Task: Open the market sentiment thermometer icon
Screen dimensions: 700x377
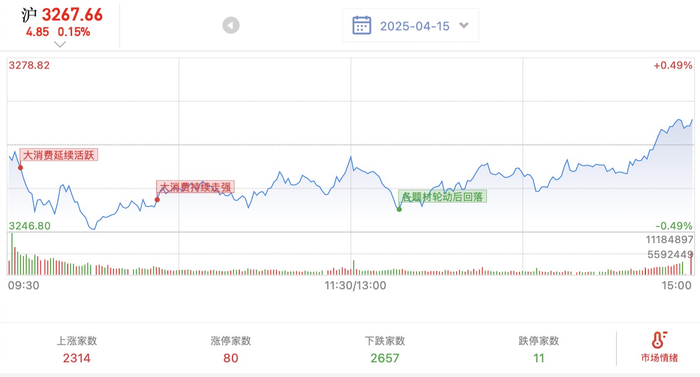Action: [659, 340]
